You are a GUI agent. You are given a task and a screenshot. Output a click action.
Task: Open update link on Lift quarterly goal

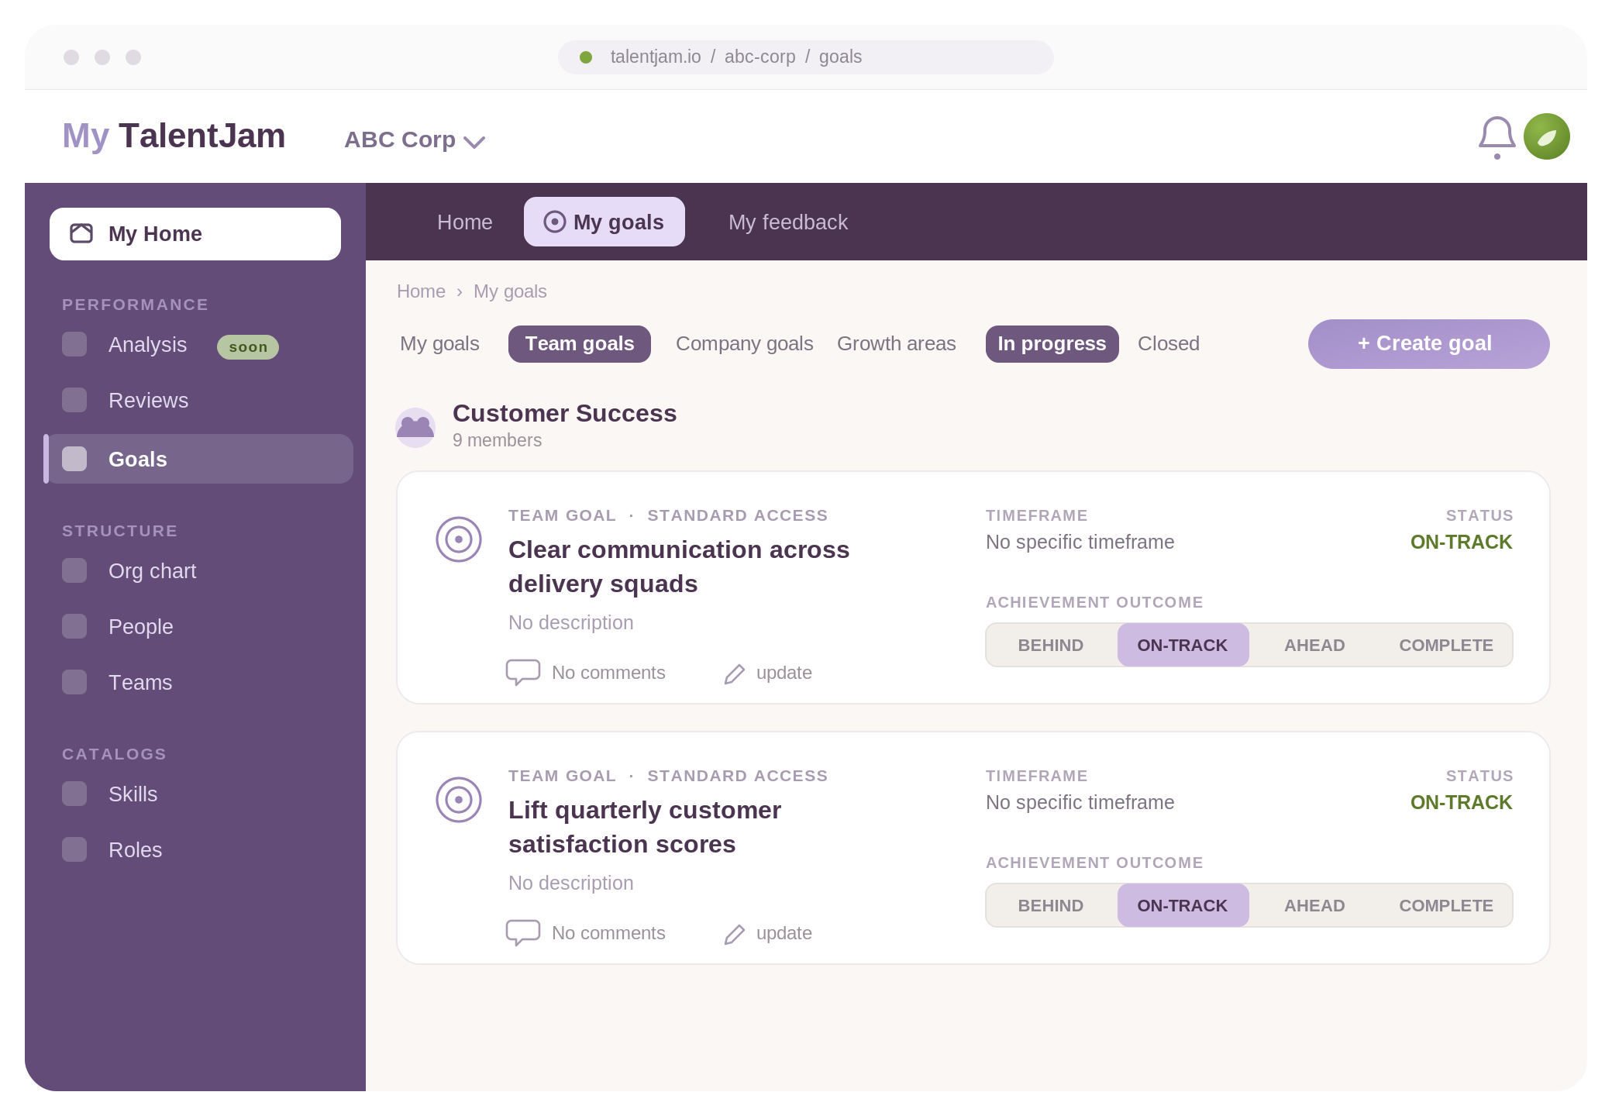click(784, 933)
